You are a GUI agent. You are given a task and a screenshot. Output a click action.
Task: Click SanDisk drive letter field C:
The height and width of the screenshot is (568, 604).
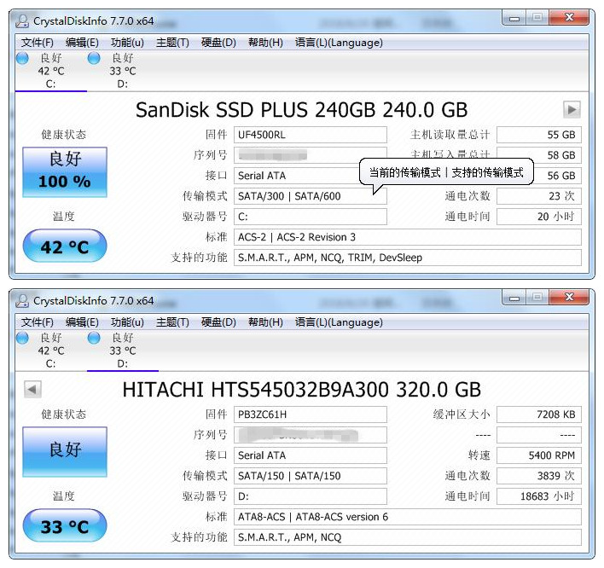[x=310, y=217]
